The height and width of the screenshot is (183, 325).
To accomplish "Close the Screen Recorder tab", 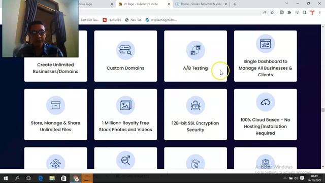I will 225,4.
